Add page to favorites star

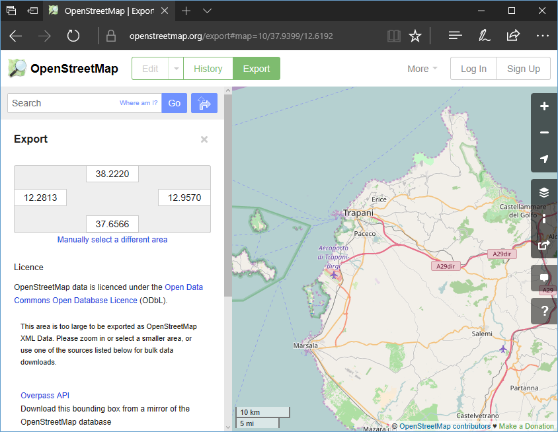tap(415, 36)
